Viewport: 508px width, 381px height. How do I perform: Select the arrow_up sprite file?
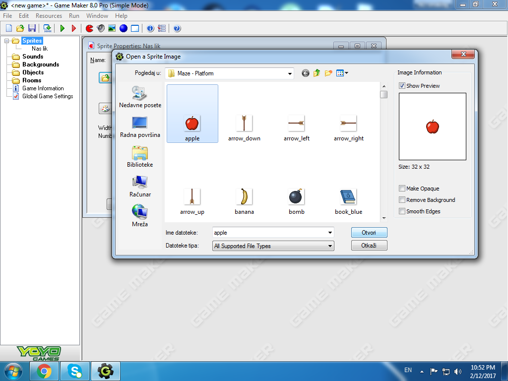click(192, 201)
